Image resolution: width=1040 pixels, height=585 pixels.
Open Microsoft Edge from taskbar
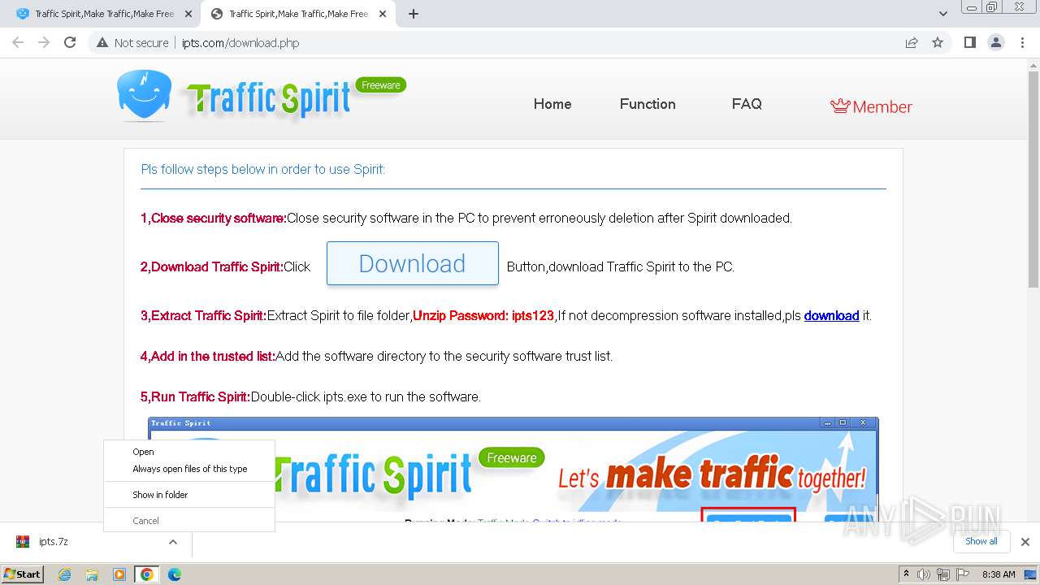tap(174, 574)
